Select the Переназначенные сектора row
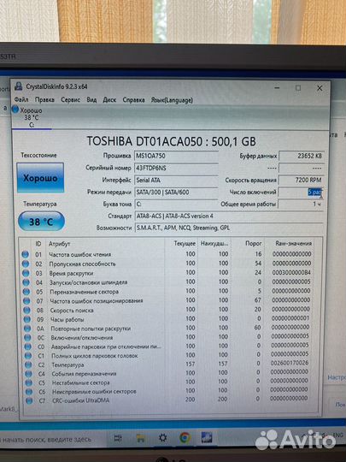 tap(167, 292)
